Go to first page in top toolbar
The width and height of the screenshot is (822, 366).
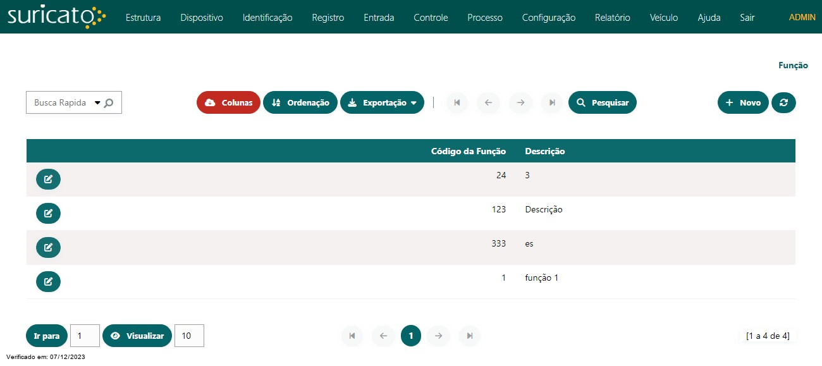(x=457, y=102)
